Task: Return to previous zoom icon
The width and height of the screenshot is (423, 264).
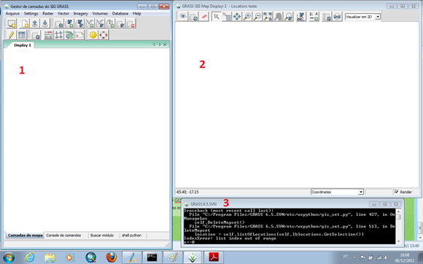Action: pos(278,17)
